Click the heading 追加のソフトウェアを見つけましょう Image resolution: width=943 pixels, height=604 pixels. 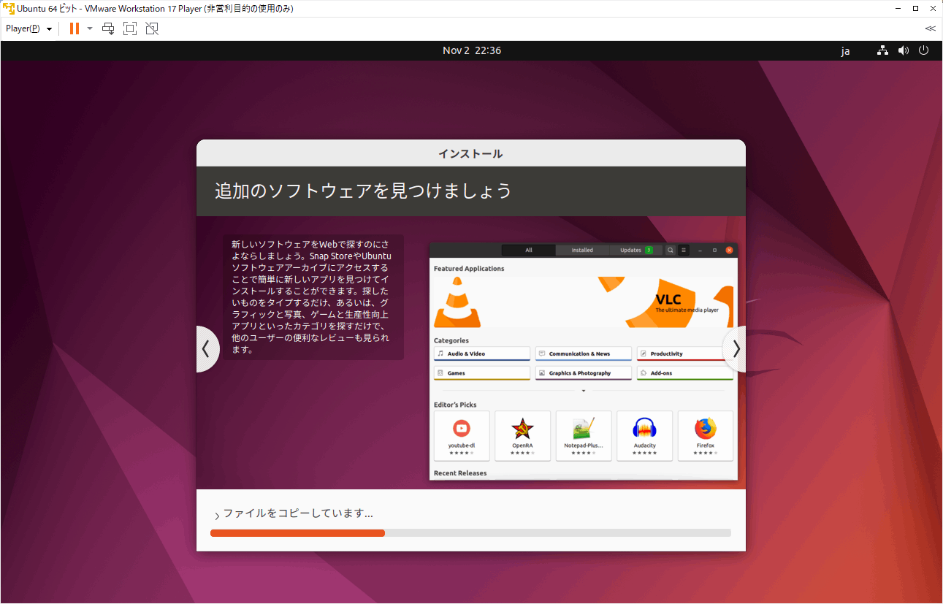coord(363,191)
